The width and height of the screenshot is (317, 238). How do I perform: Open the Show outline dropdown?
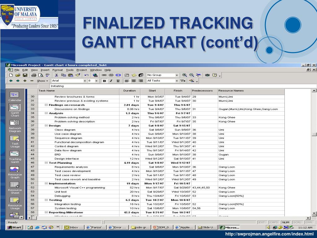click(42, 81)
